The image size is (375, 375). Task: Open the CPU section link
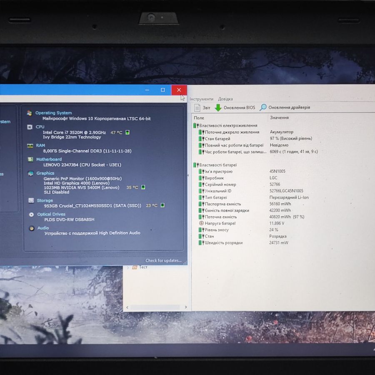click(x=40, y=127)
